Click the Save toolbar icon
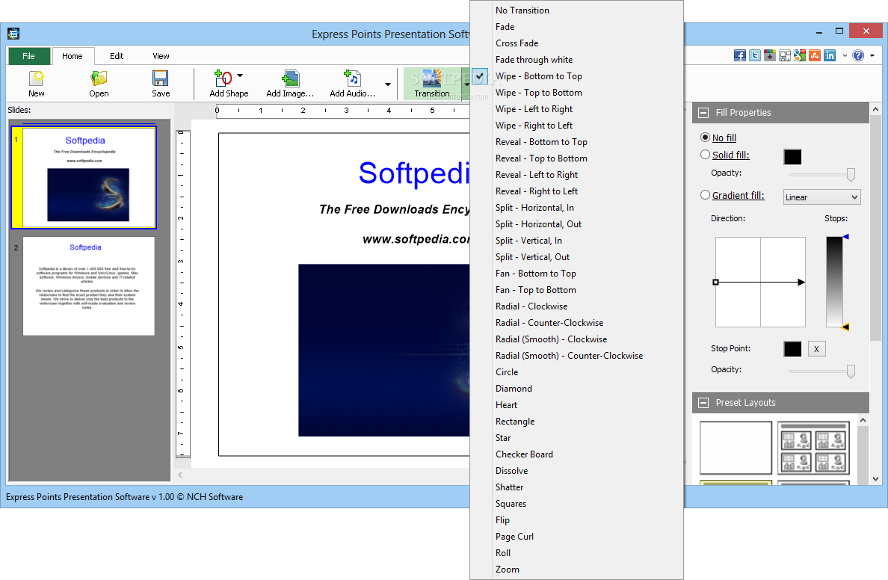The height and width of the screenshot is (580, 888). (160, 83)
